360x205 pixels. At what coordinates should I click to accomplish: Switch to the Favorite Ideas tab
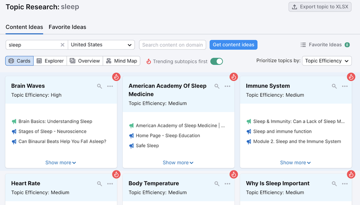[x=68, y=27]
